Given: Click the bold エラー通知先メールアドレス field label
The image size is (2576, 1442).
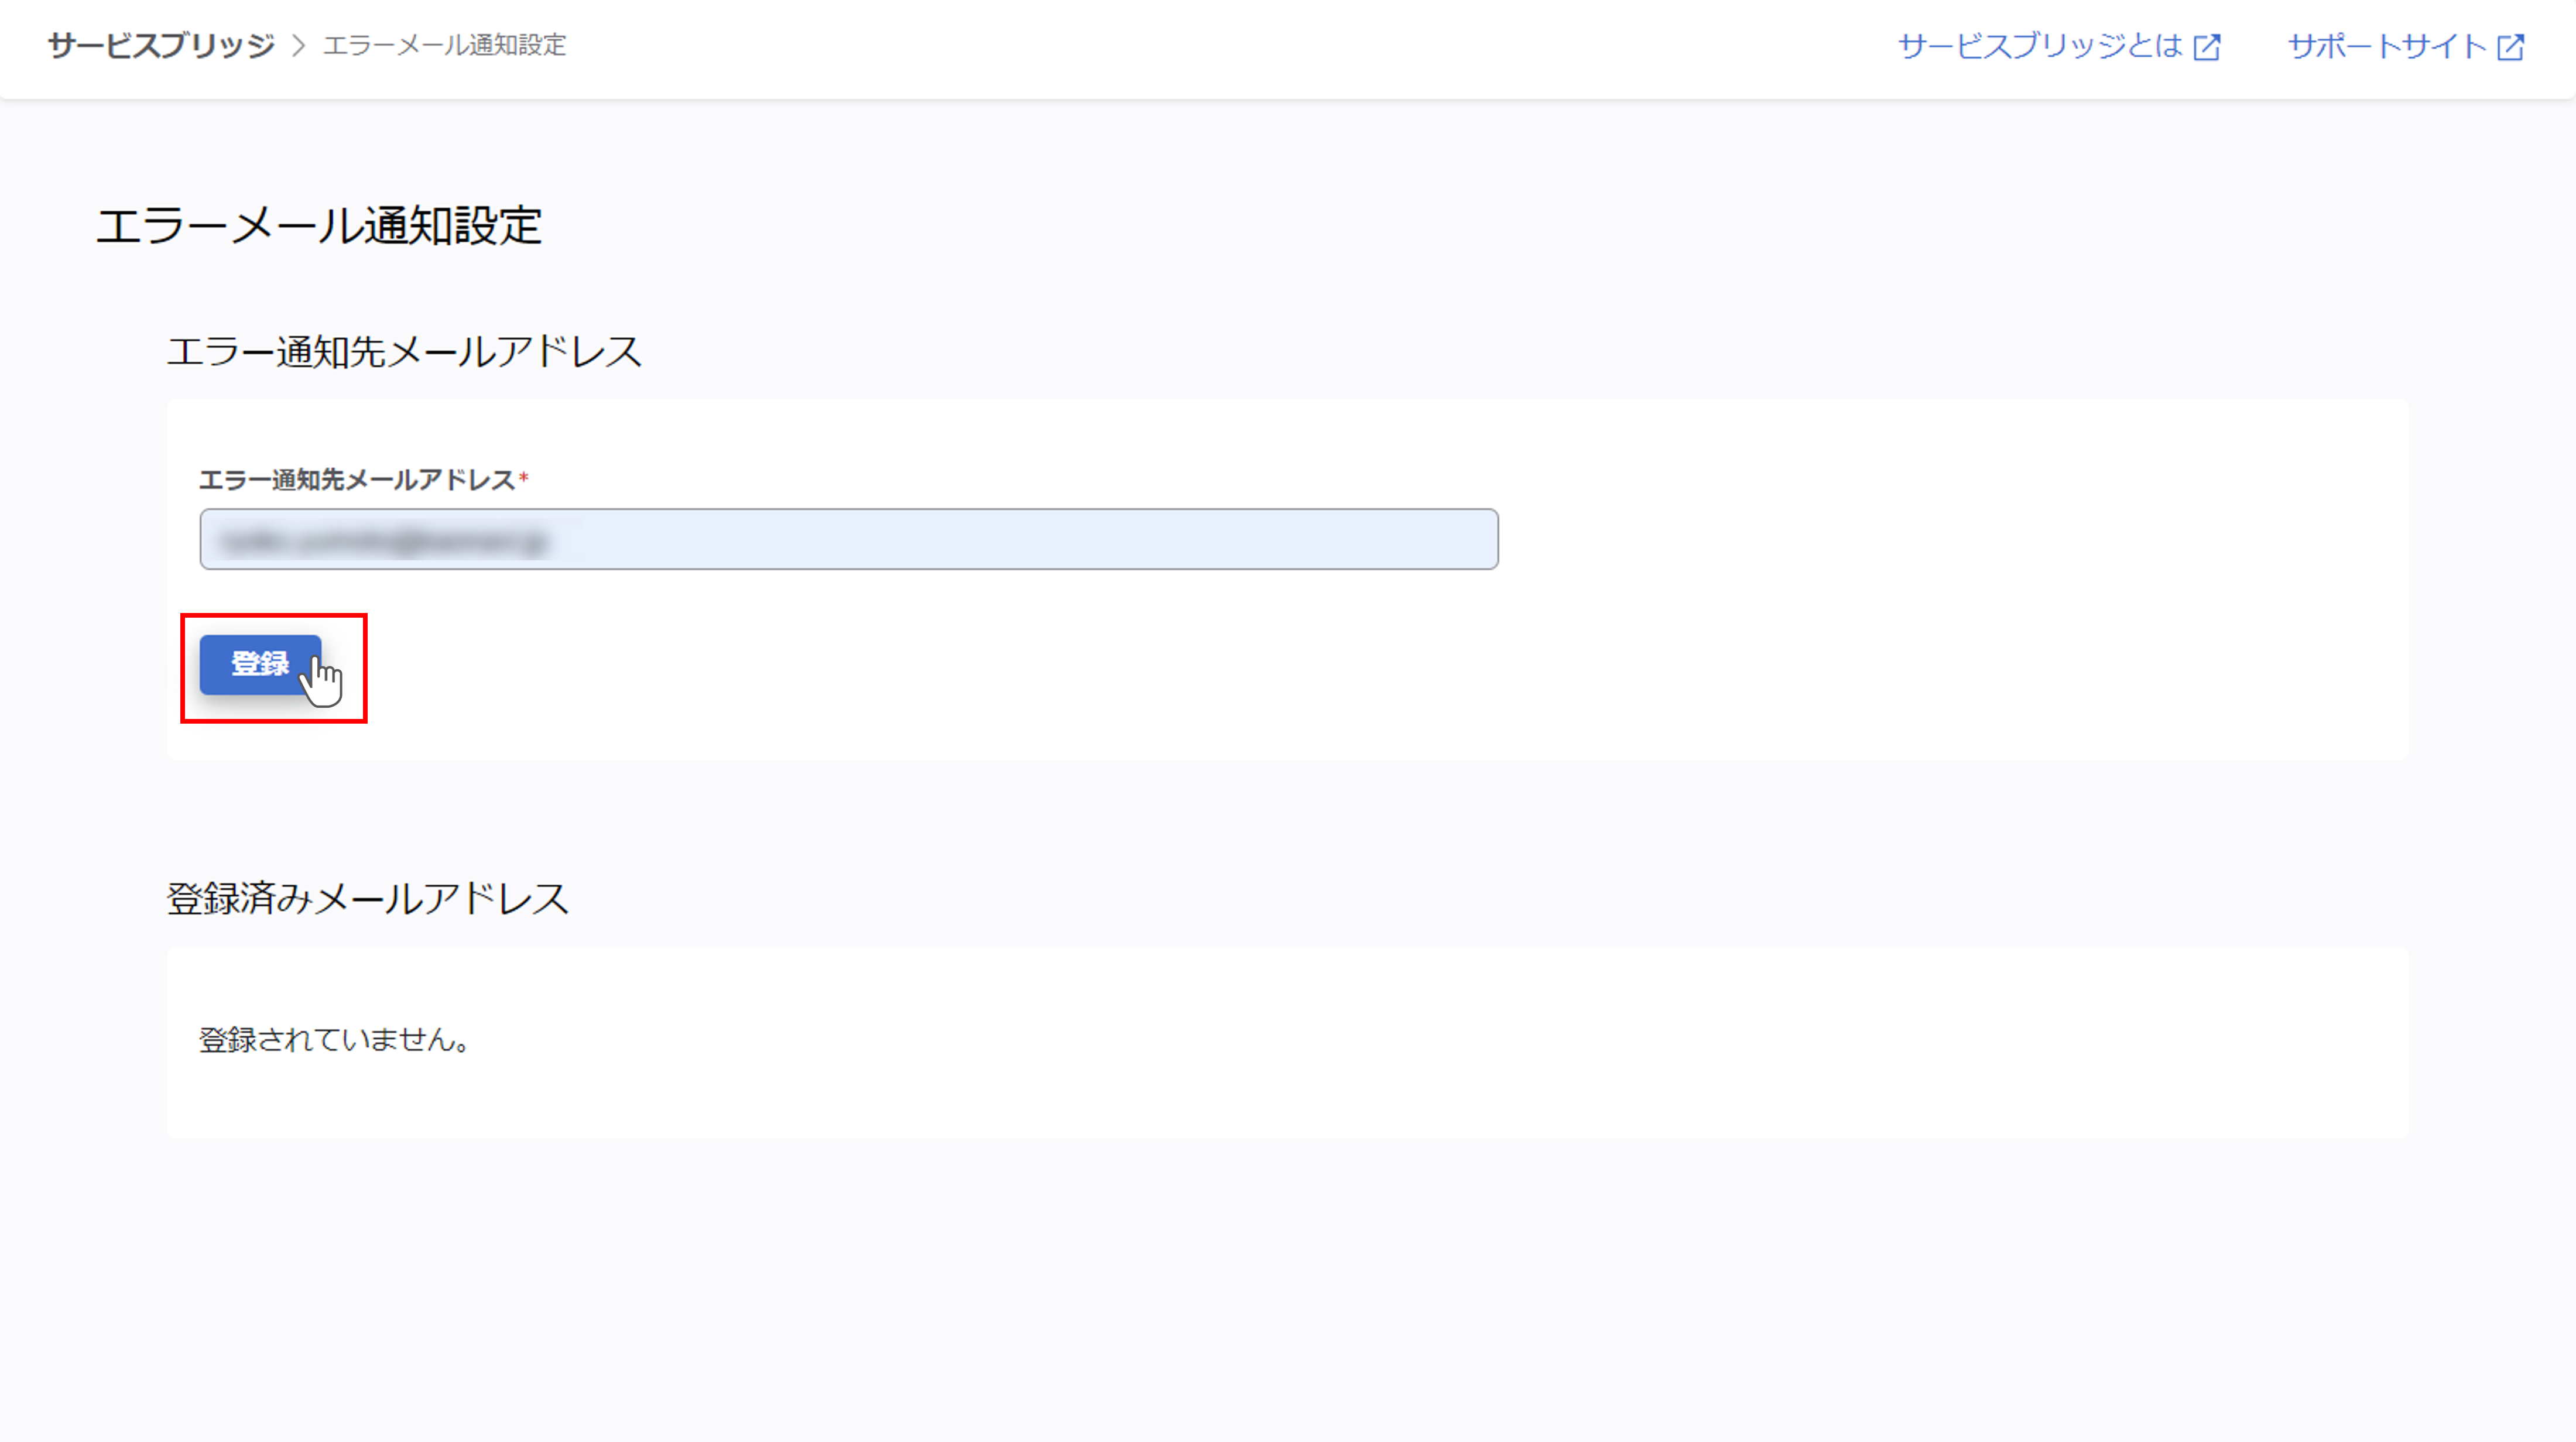Looking at the screenshot, I should coord(357,480).
